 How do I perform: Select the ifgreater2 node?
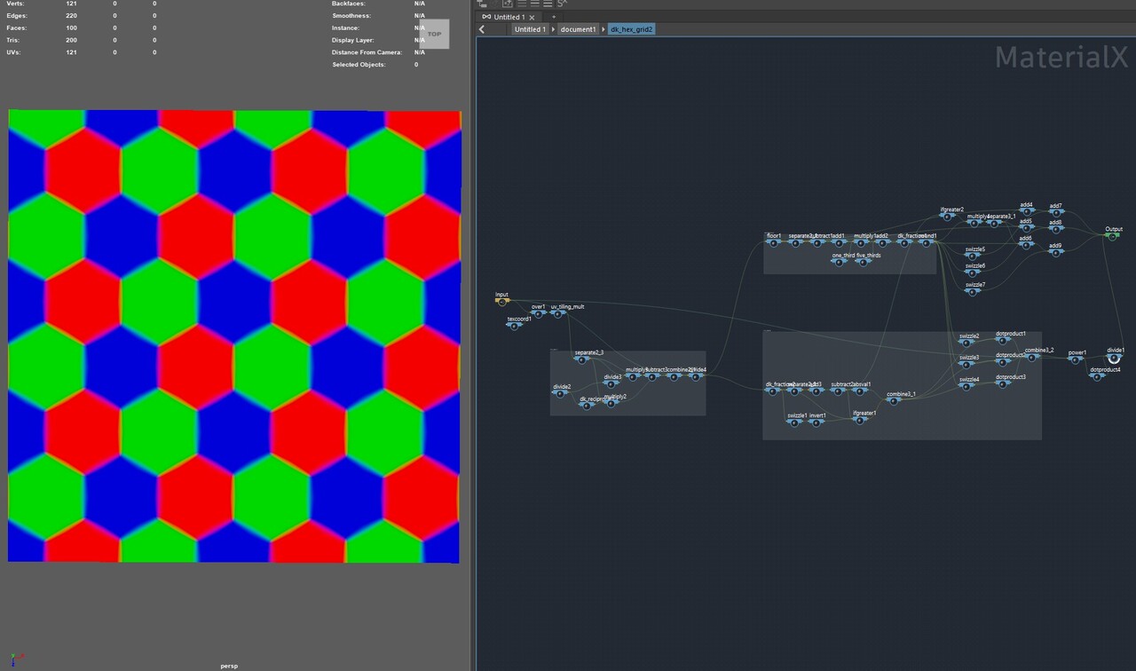point(948,216)
